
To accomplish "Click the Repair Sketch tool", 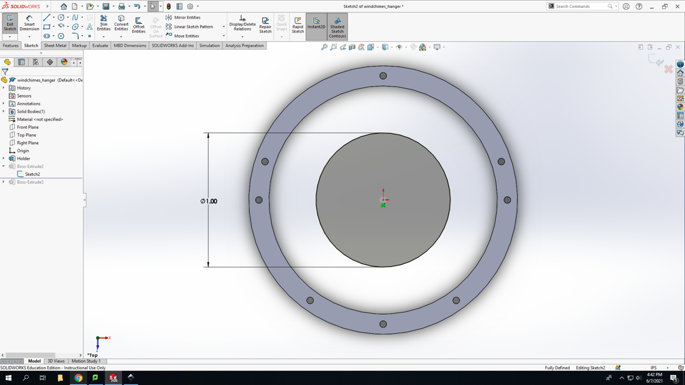I will pyautogui.click(x=265, y=25).
